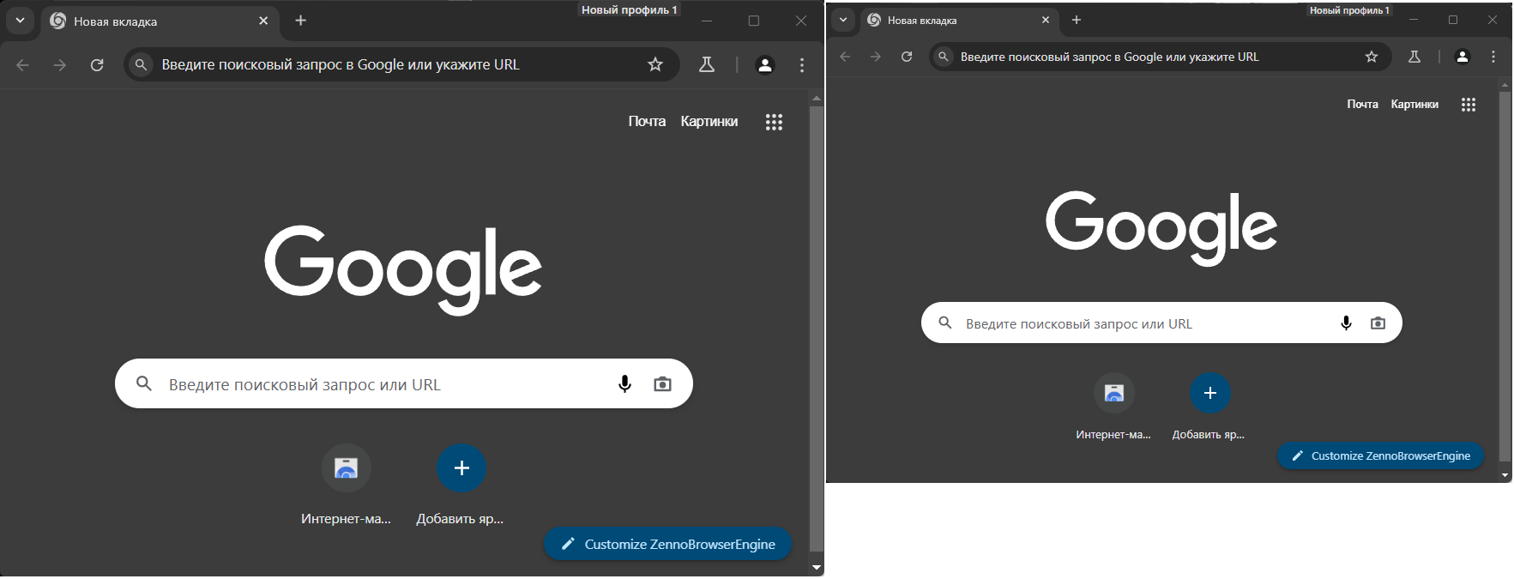Go back using the left window's arrow
The image size is (1514, 579).
coord(22,65)
